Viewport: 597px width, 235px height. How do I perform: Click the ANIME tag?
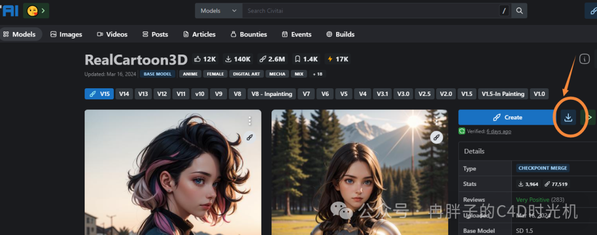[190, 74]
